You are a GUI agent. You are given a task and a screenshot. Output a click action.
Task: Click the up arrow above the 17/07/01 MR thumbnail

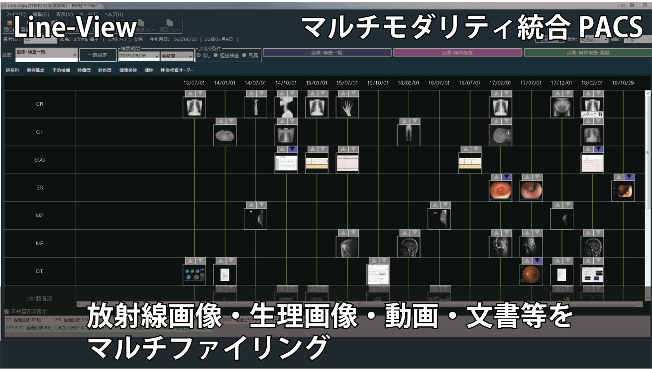click(527, 232)
